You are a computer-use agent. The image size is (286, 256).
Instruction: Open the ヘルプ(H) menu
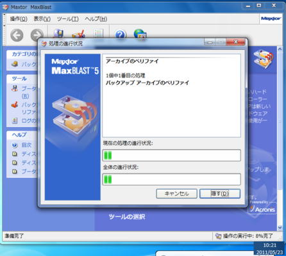pos(96,19)
